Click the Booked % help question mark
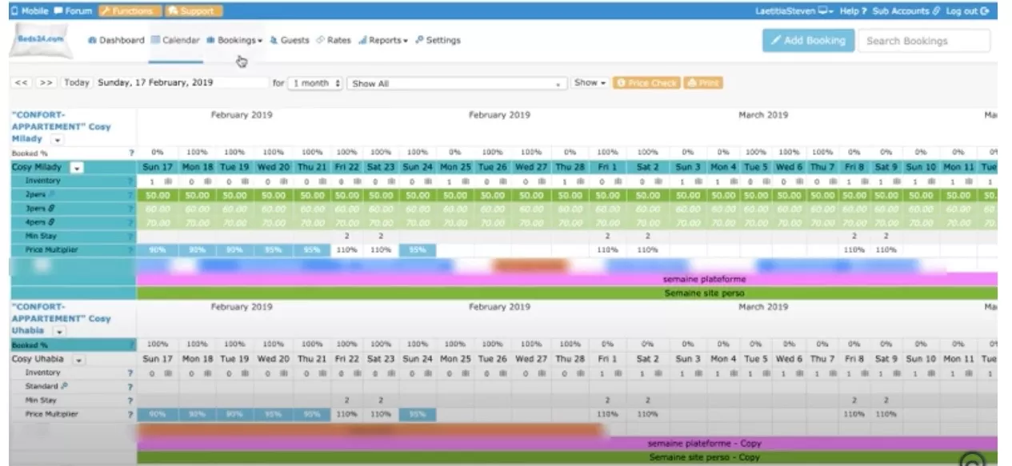 click(131, 152)
